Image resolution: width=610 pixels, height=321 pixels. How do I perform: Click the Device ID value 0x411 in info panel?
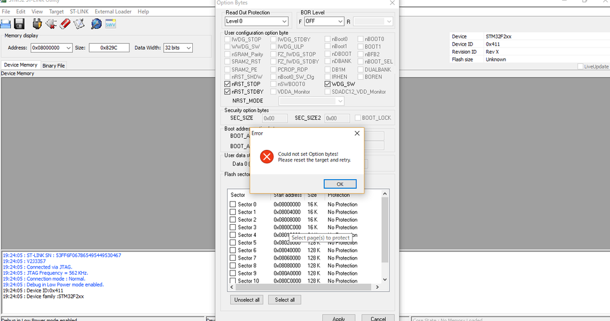coord(493,44)
